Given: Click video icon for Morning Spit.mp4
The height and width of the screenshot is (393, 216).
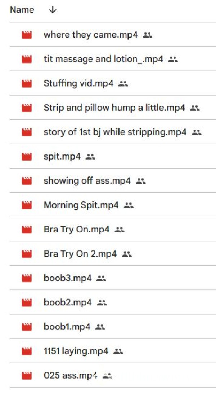Looking at the screenshot, I should click(x=27, y=205).
